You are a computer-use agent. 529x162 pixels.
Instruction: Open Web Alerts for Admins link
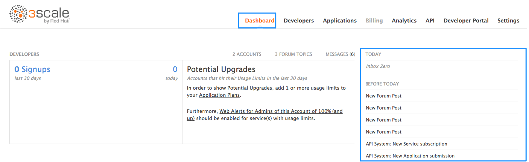(281, 111)
